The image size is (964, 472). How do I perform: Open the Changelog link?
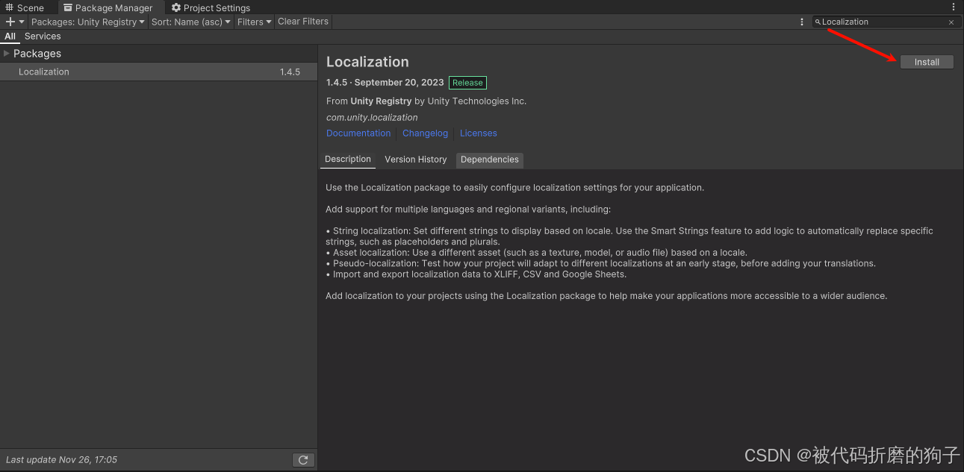tap(425, 133)
